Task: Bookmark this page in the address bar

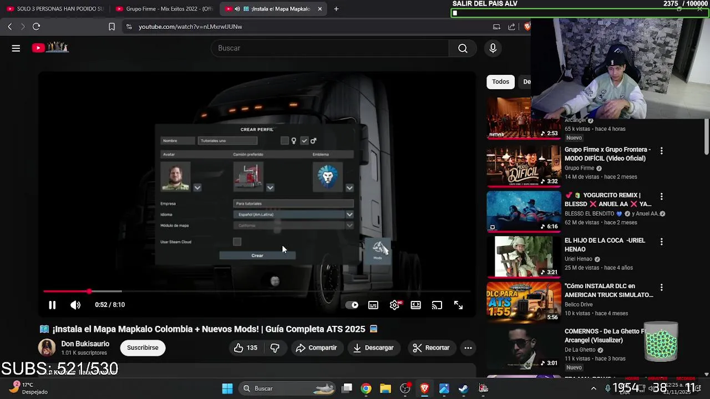Action: pyautogui.click(x=111, y=27)
